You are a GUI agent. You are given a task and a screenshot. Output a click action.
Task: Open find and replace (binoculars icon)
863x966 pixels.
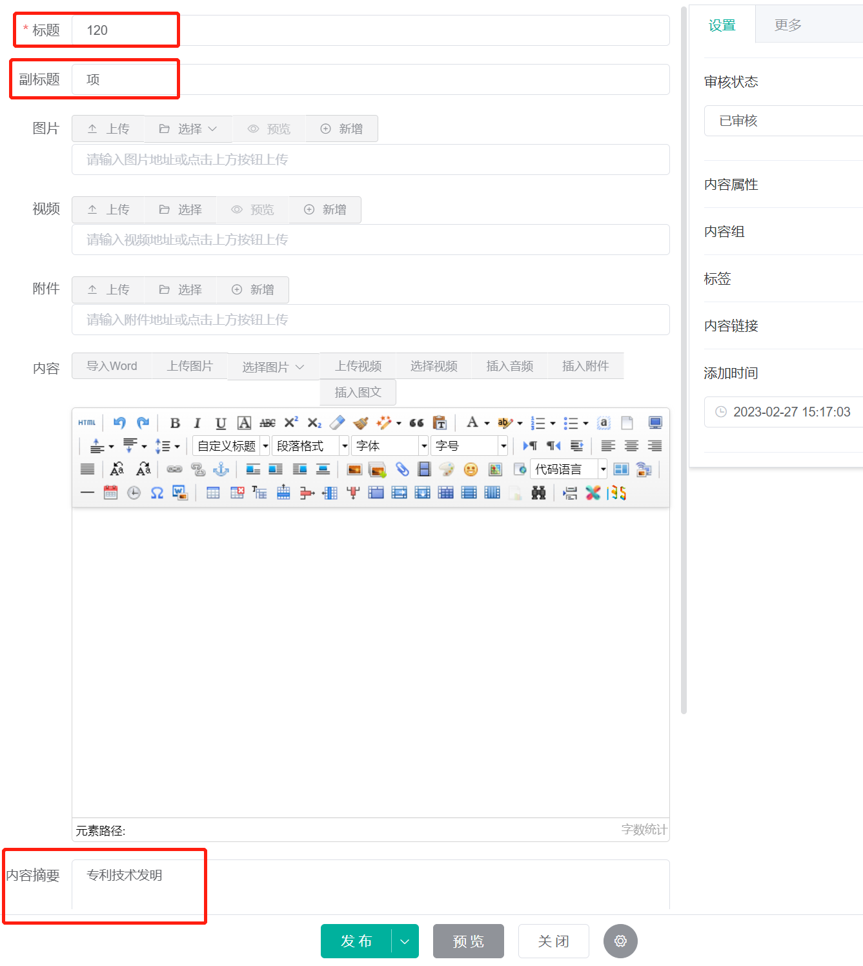coord(538,493)
